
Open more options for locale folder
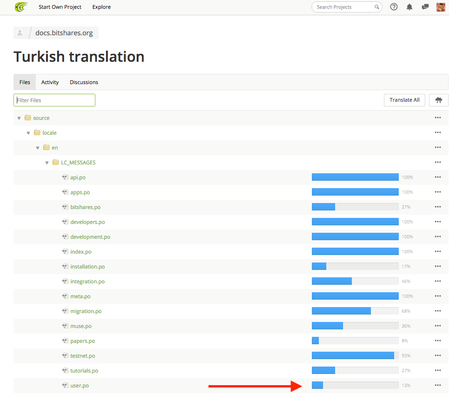437,132
